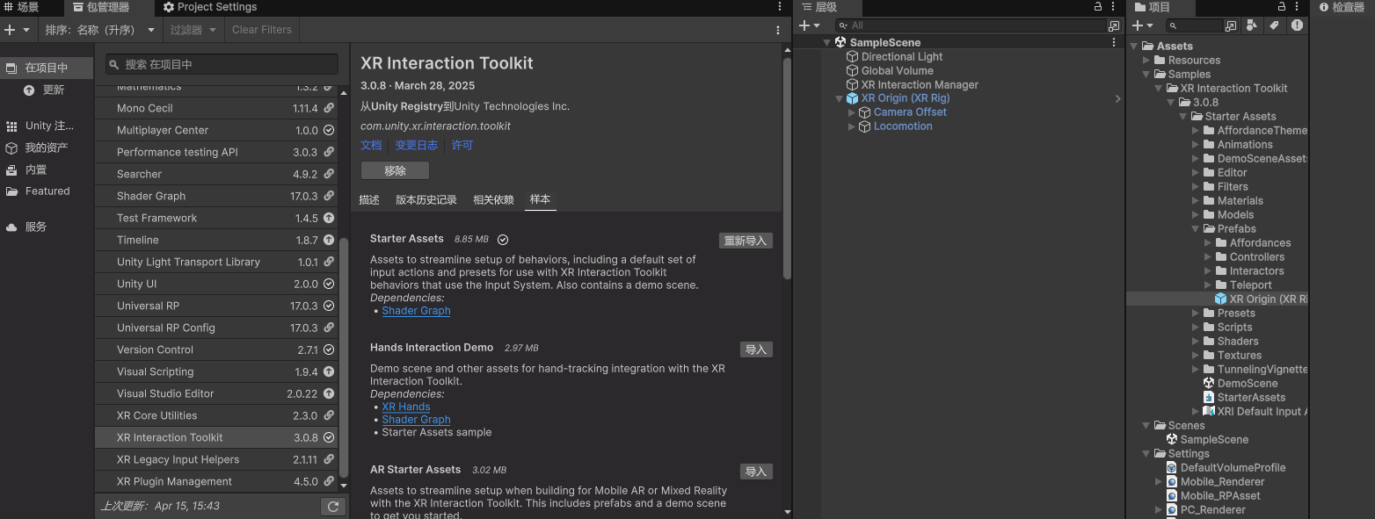This screenshot has width=1375, height=519.
Task: Click the refresh package list icon
Action: (332, 506)
